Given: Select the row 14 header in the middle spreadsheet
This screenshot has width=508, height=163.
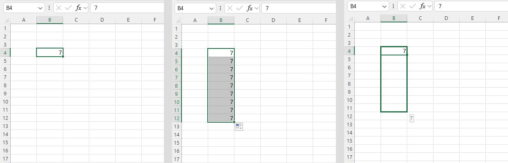Looking at the screenshot, I should (176, 135).
